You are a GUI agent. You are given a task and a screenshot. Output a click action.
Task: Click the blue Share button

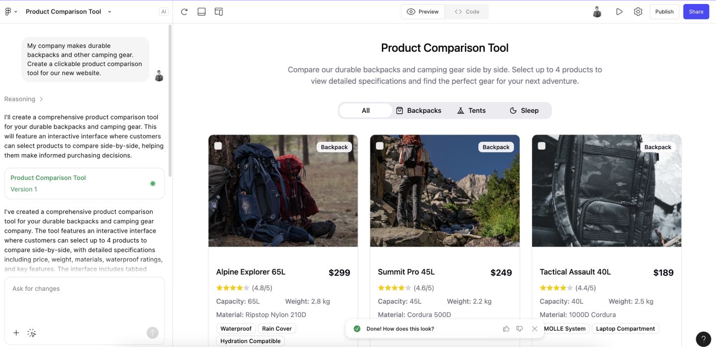pyautogui.click(x=696, y=11)
